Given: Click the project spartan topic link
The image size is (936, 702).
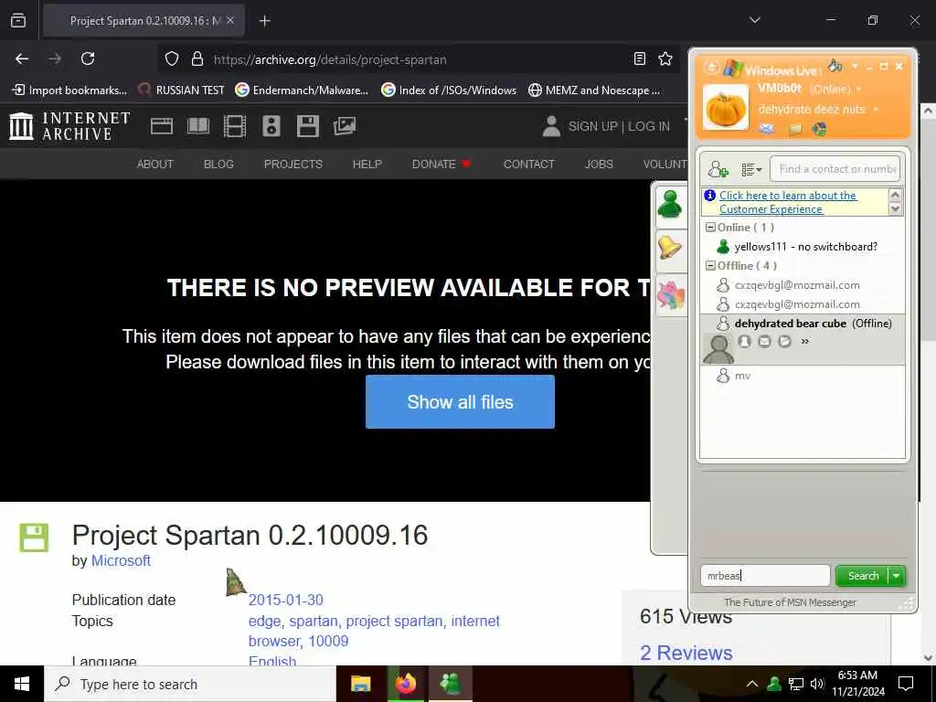Looking at the screenshot, I should coord(395,621).
